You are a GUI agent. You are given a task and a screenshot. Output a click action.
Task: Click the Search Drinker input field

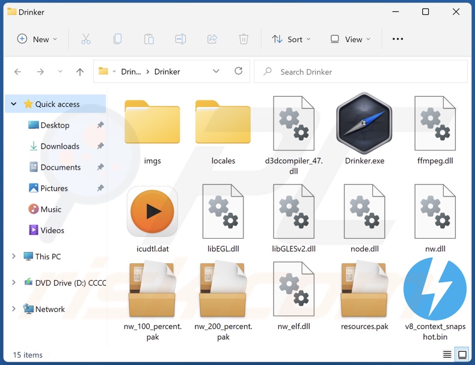coord(367,72)
